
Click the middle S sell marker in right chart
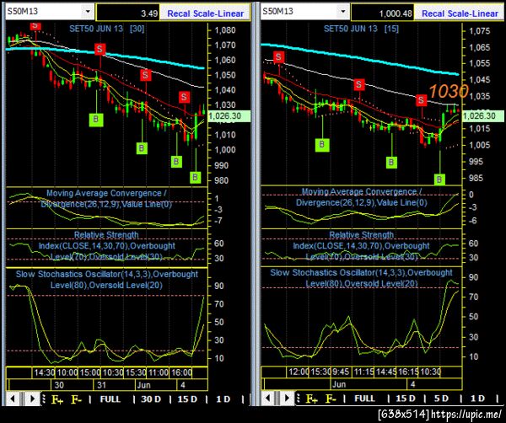coord(359,85)
